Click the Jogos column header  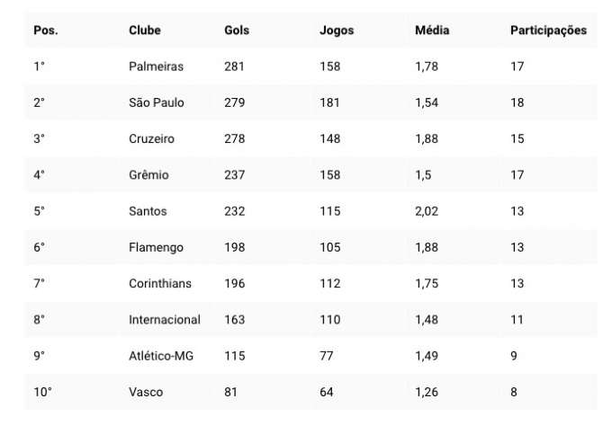tap(337, 31)
